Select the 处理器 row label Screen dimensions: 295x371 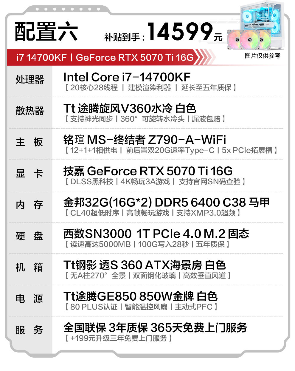tap(30, 80)
